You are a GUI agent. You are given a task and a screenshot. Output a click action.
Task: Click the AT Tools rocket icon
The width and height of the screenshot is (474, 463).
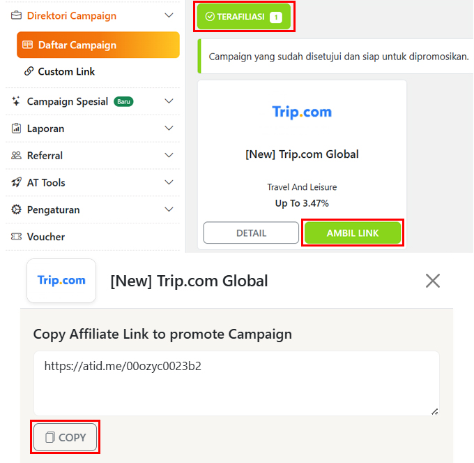16,182
